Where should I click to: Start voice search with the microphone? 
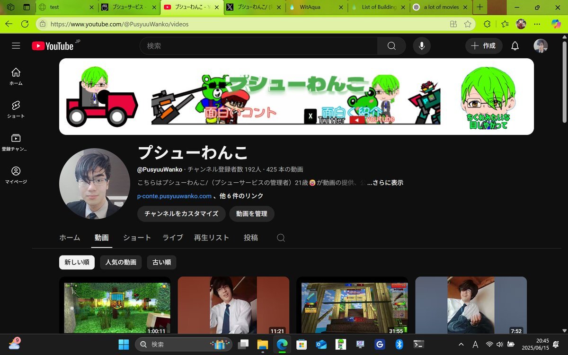click(x=421, y=46)
